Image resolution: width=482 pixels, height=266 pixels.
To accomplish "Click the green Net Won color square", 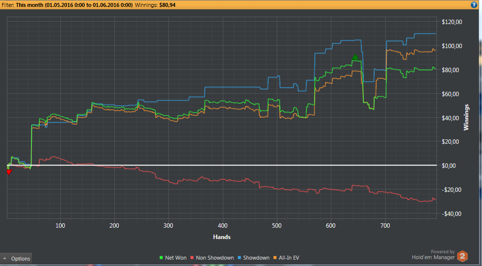I will tap(161, 258).
